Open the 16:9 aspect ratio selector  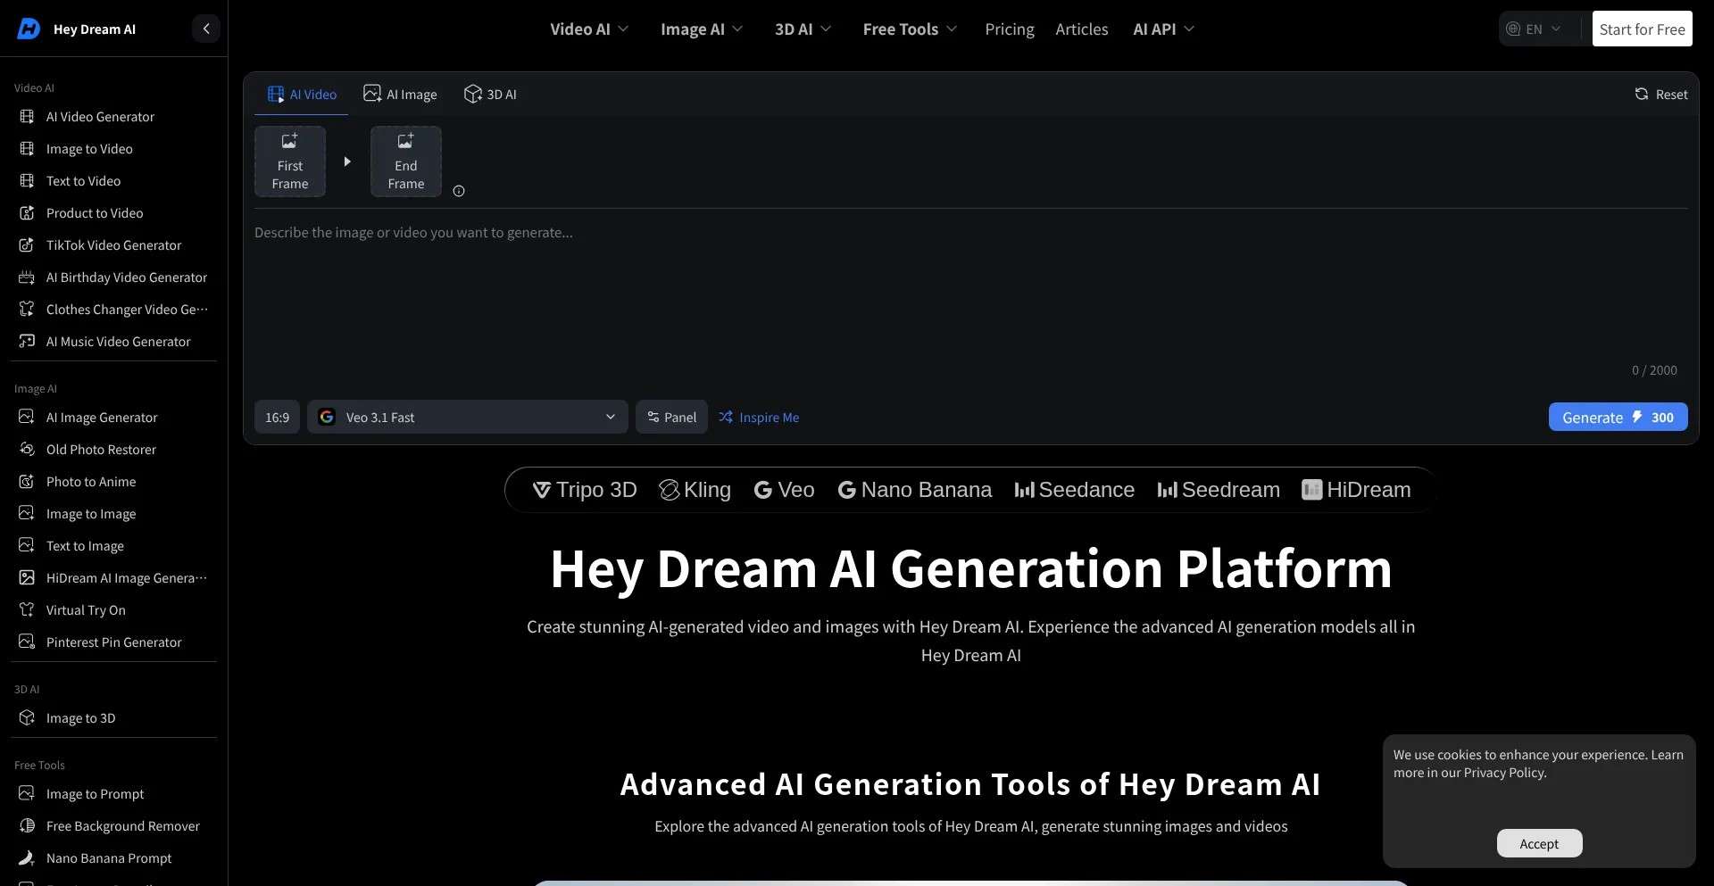[277, 417]
